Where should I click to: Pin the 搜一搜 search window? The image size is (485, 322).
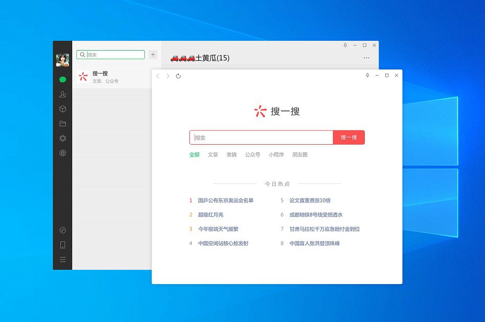[367, 75]
